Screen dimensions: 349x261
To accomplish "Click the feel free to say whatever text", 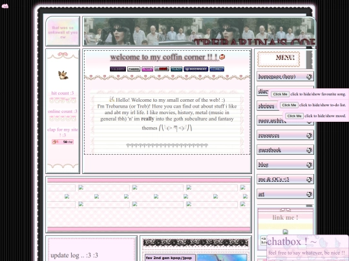I will coord(306,253).
